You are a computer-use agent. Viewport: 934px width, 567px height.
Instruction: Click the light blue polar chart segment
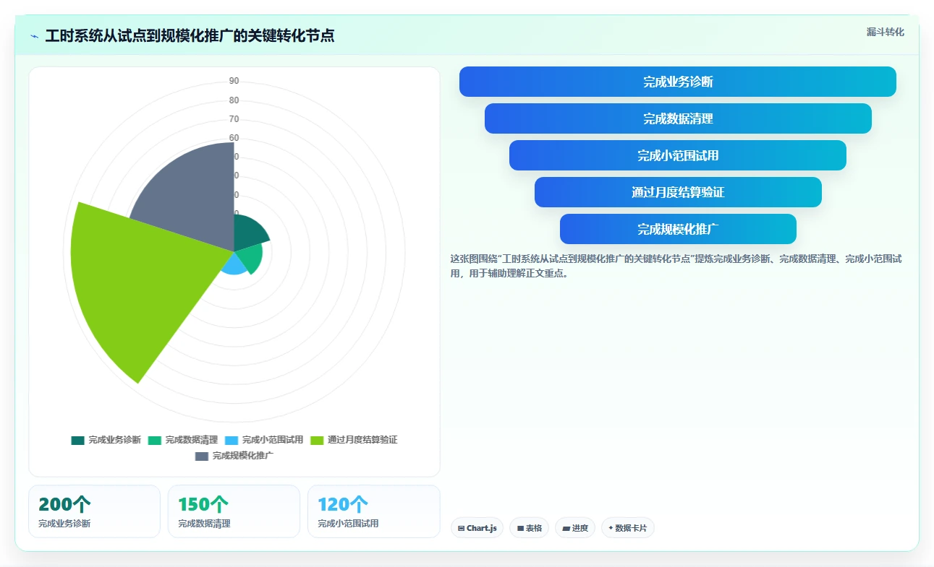tap(235, 266)
